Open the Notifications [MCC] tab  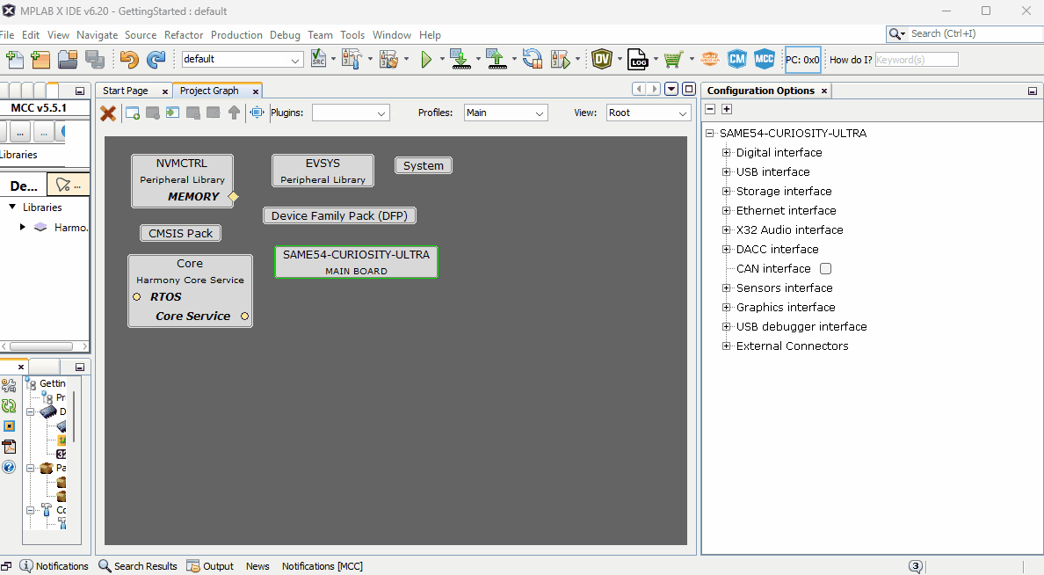tap(323, 565)
